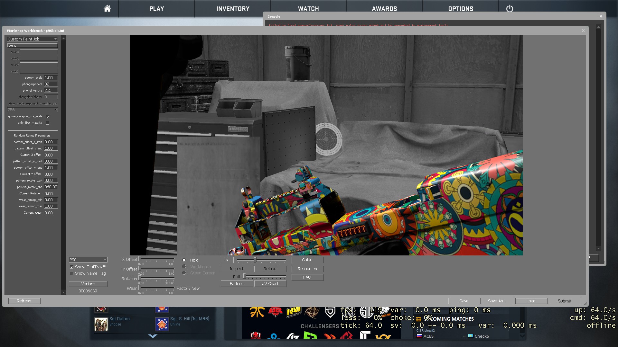Click the Save button

464,301
